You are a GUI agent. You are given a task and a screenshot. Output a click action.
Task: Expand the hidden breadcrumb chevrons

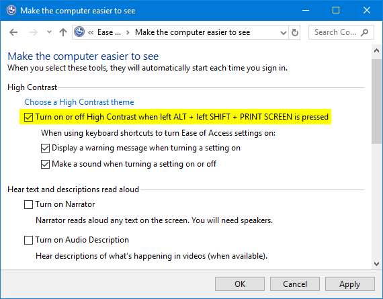(91, 32)
